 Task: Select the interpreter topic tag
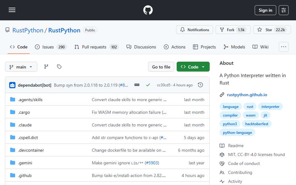click(270, 107)
